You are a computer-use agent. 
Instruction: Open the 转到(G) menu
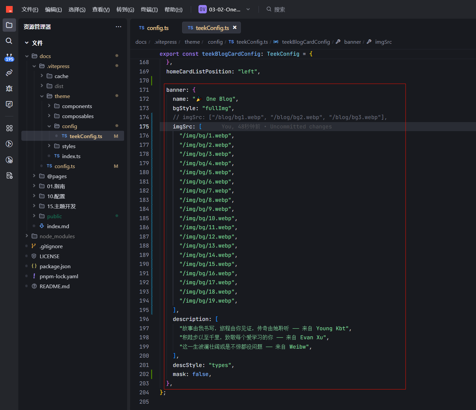125,9
